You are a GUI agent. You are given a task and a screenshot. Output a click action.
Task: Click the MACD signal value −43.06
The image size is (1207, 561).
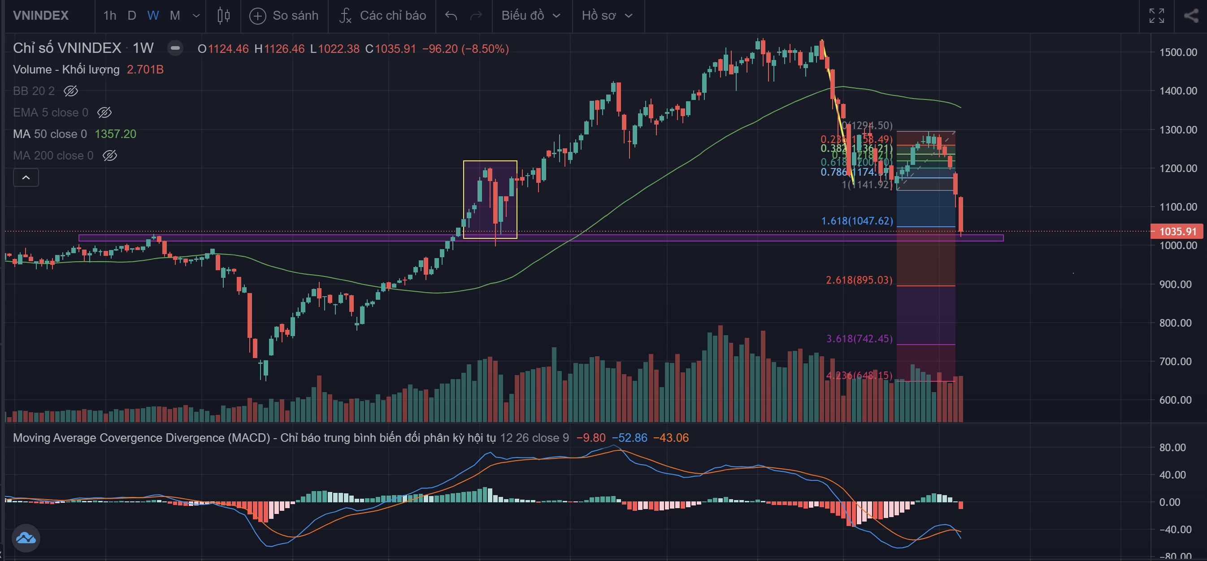click(x=670, y=437)
